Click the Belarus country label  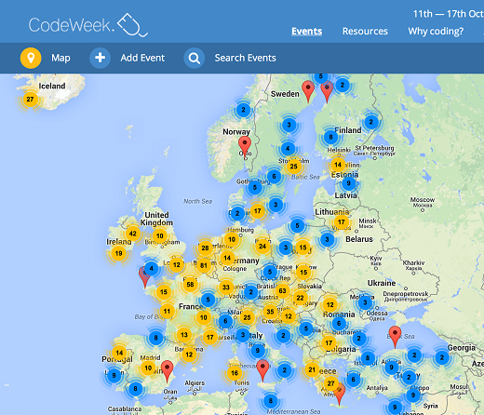point(359,239)
